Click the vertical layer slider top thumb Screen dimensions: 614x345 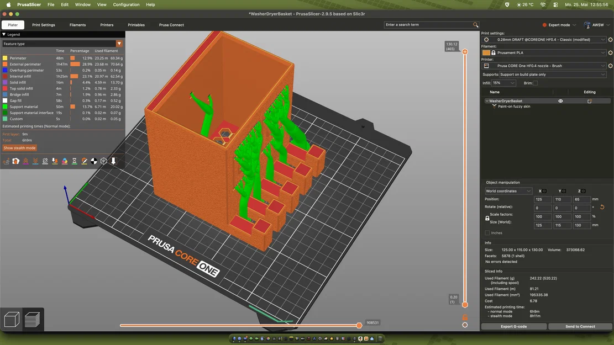coord(465,52)
